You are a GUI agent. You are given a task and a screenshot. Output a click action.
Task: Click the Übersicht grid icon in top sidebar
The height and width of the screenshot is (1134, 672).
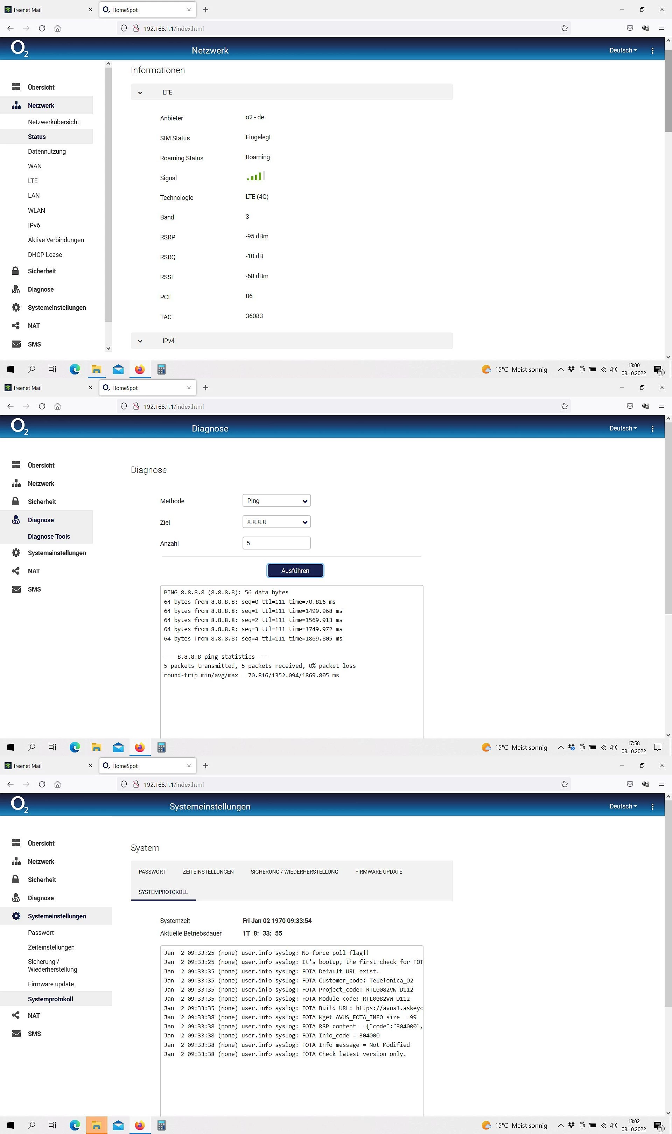pos(16,87)
